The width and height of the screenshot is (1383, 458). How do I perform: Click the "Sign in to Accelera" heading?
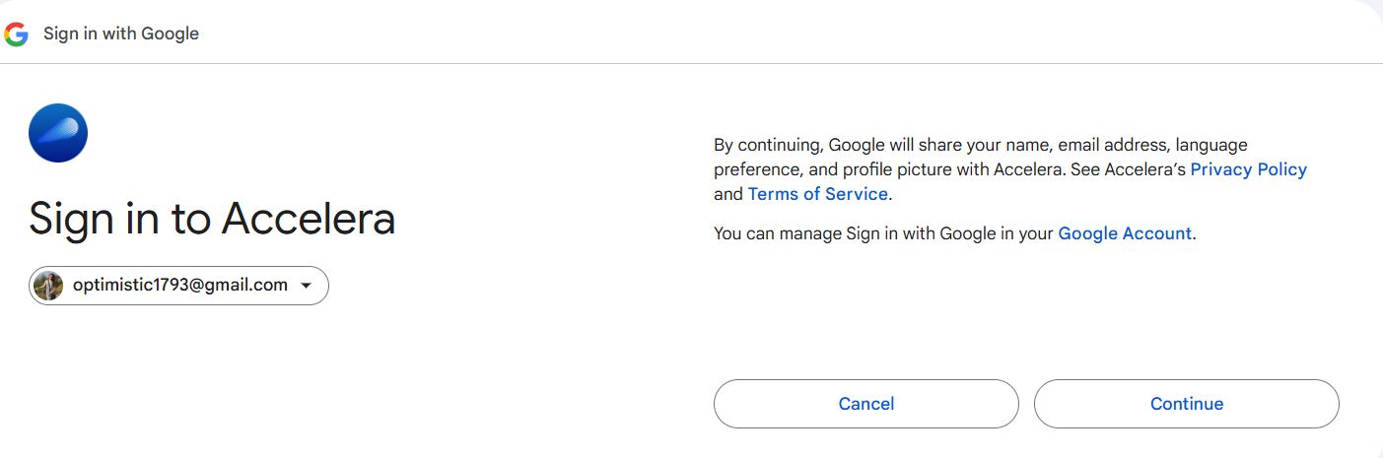(212, 218)
